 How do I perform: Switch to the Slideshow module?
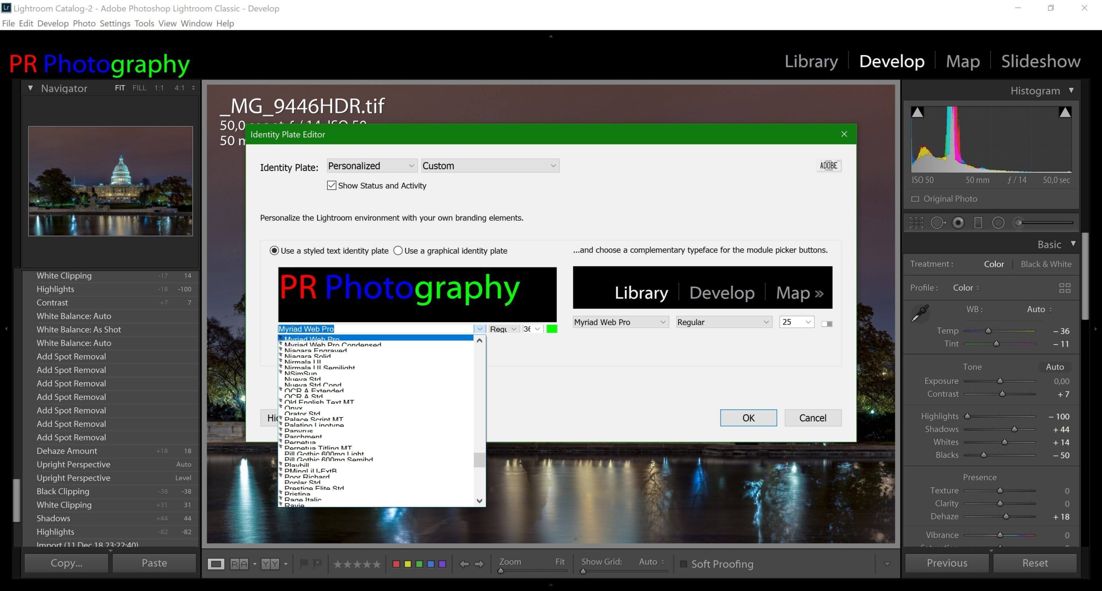1040,61
